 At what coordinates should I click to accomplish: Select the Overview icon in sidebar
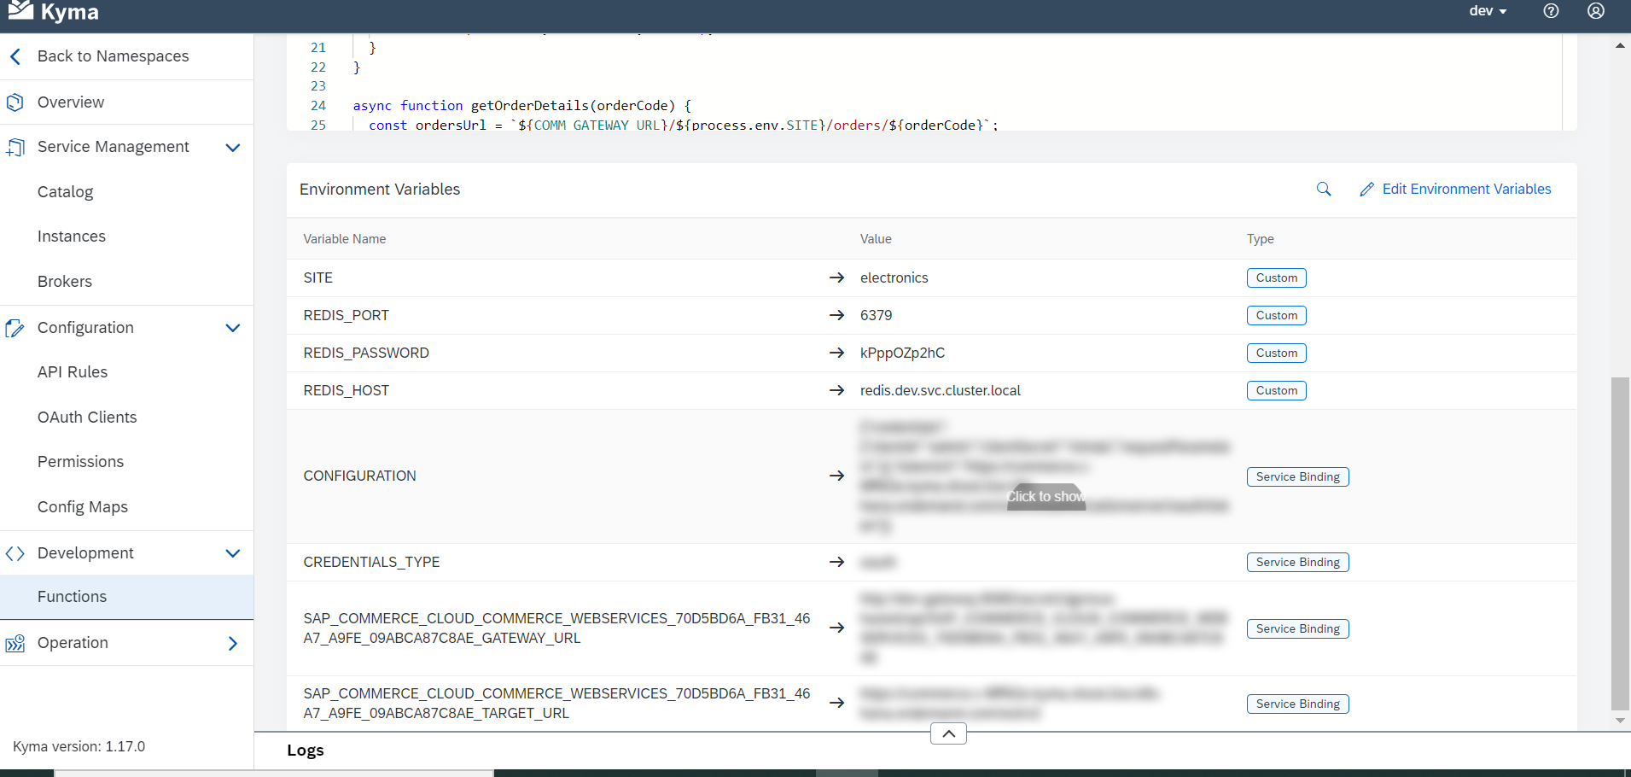(15, 102)
